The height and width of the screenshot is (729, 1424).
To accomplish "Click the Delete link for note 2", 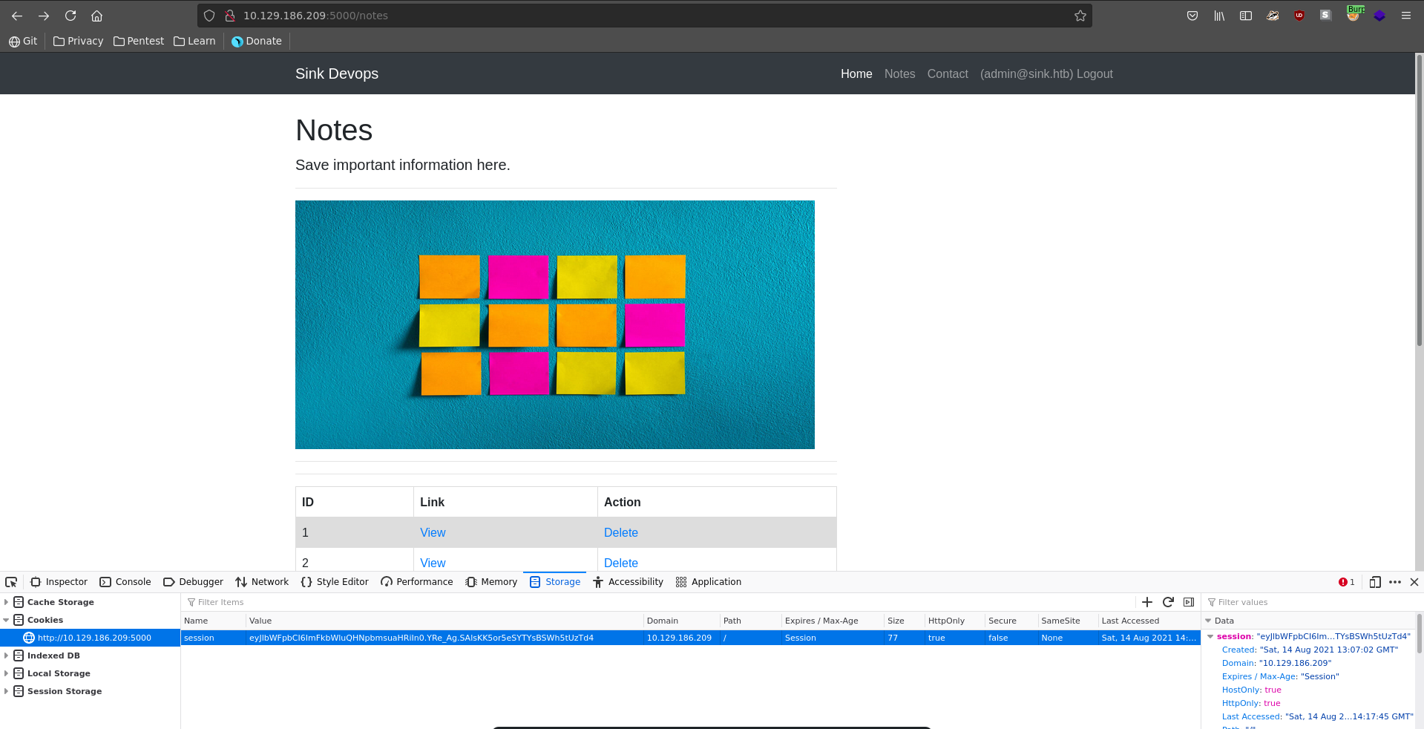I will point(620,563).
